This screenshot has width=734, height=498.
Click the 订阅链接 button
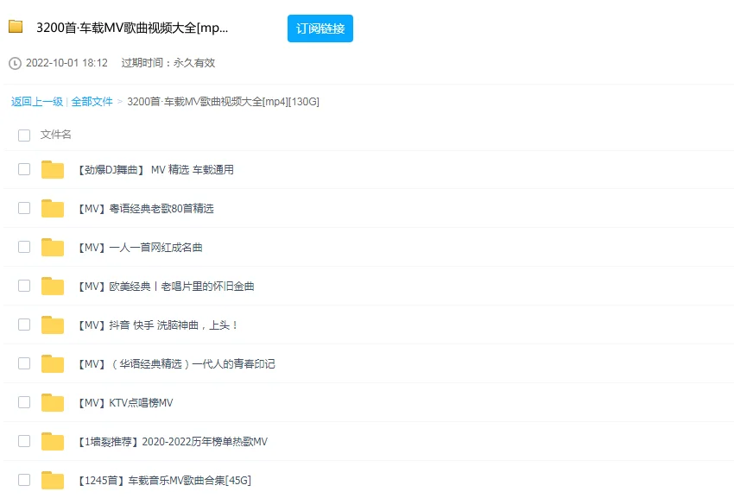[320, 28]
